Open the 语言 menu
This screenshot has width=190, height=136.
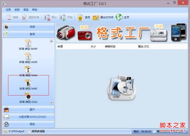coord(26,10)
